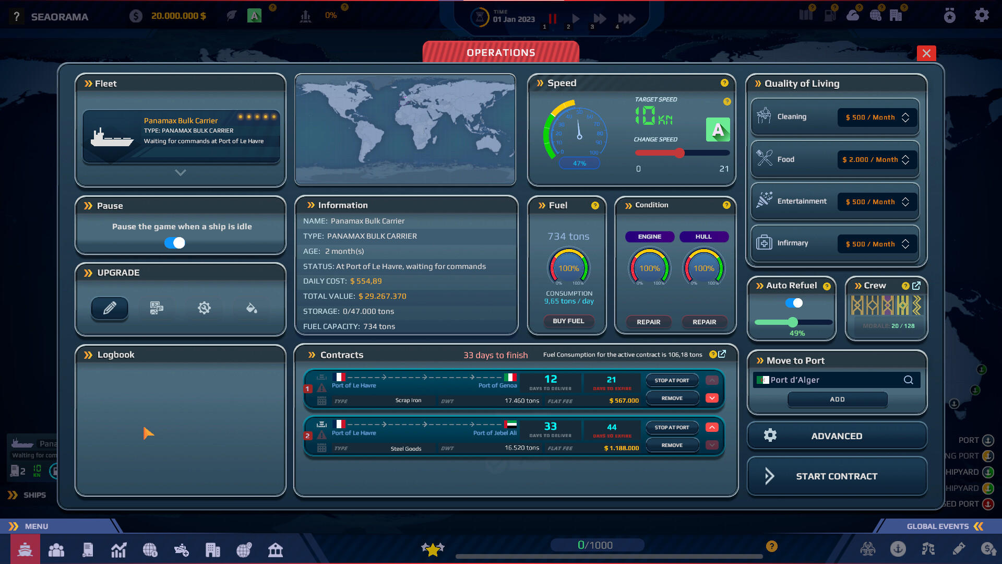
Task: Click the Global Events icon on taskbar
Action: (x=943, y=525)
